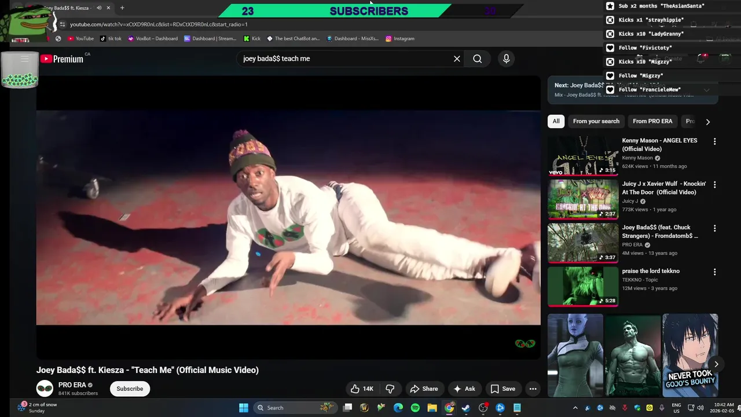Select the All filter chip
Screen dimensions: 741x417
(x=556, y=121)
